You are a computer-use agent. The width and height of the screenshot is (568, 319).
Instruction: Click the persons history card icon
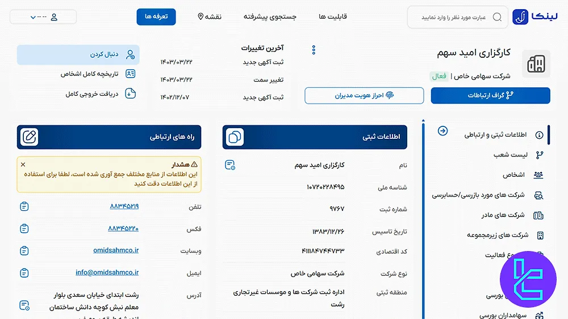coord(131,74)
